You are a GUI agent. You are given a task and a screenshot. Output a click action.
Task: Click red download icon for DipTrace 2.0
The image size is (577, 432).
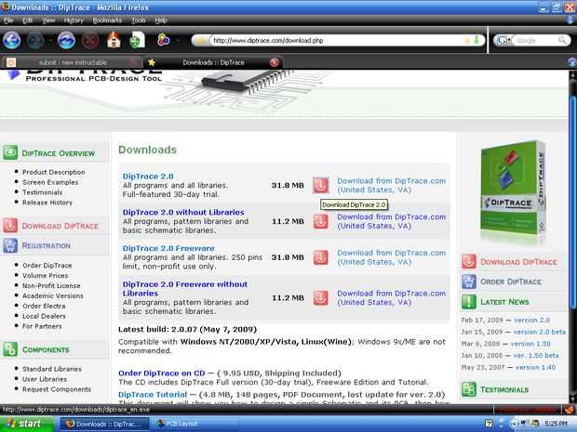(x=320, y=185)
